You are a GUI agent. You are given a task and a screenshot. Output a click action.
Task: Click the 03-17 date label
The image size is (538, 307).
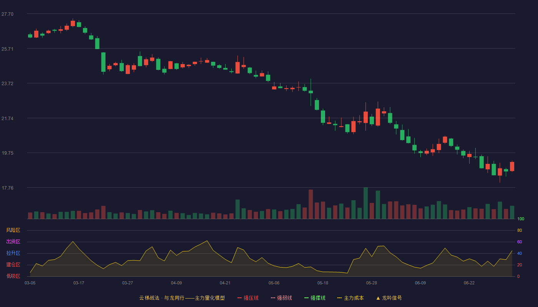coord(79,283)
